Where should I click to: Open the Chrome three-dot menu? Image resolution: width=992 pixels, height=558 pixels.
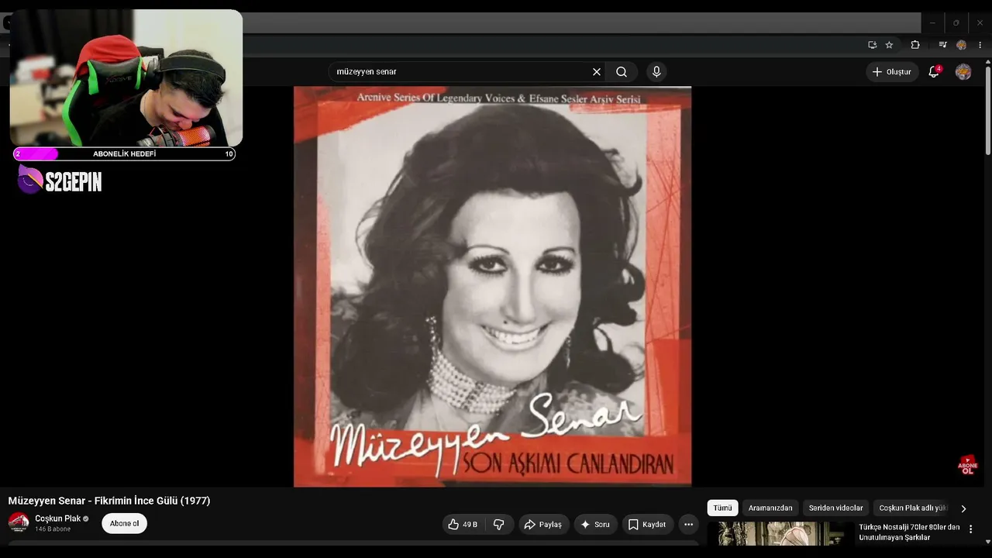(980, 45)
